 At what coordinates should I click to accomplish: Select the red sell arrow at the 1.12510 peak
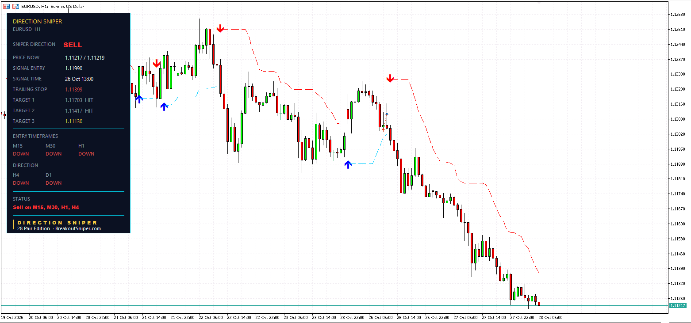(x=220, y=29)
